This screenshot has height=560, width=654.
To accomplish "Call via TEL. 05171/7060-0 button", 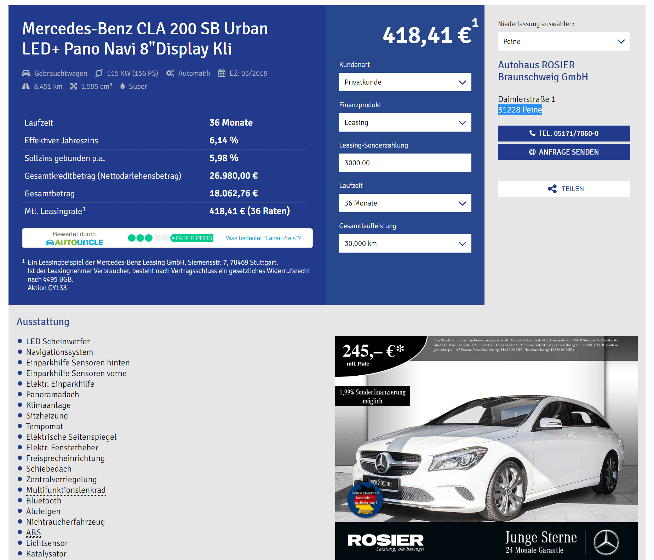I will (564, 133).
